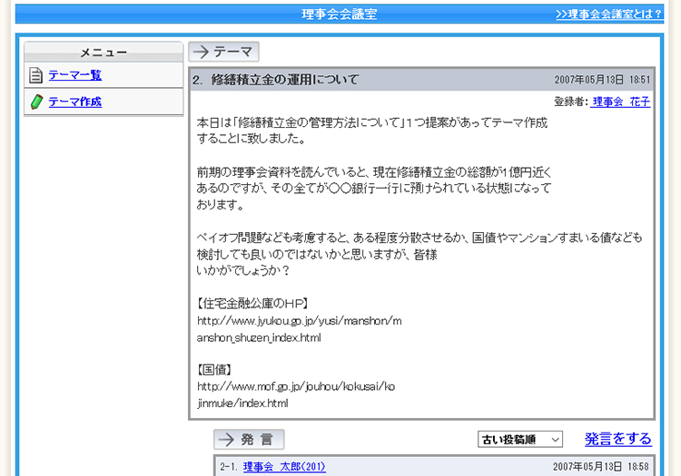Open the 理事会 太郎(201) poster link
Image resolution: width=681 pixels, height=476 pixels.
[x=284, y=467]
